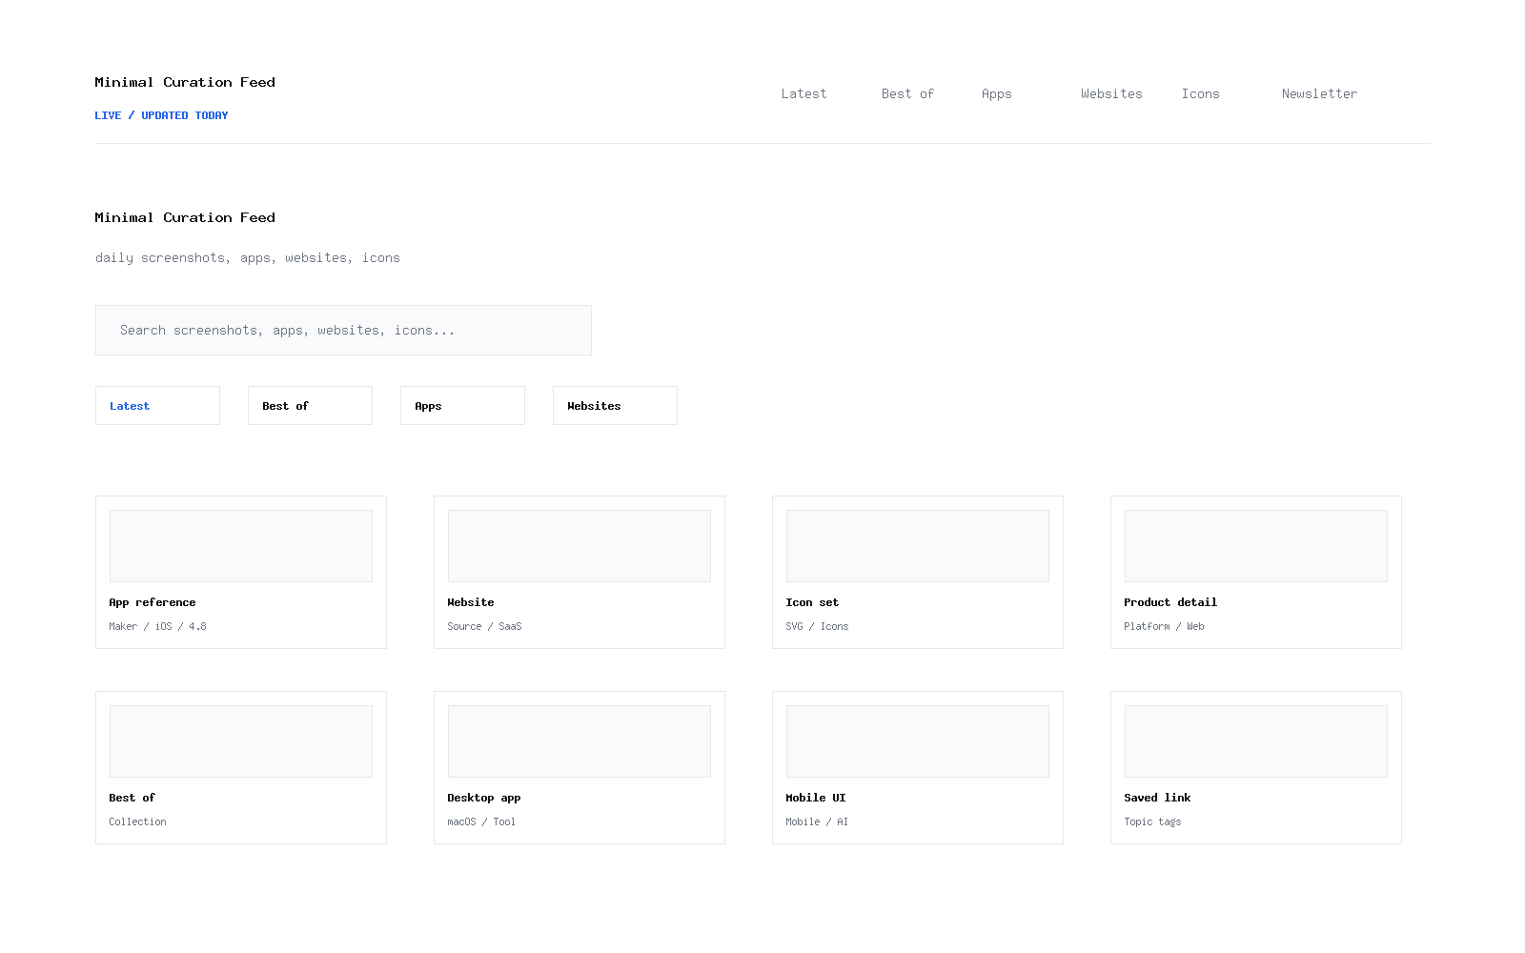
Task: Click the 'Mobile / AI' metadata
Action: [817, 821]
